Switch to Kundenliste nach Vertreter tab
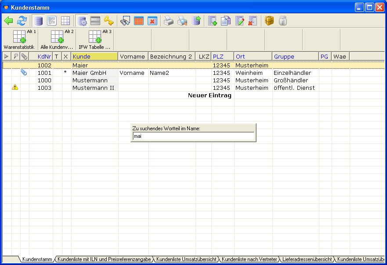 pos(249,260)
